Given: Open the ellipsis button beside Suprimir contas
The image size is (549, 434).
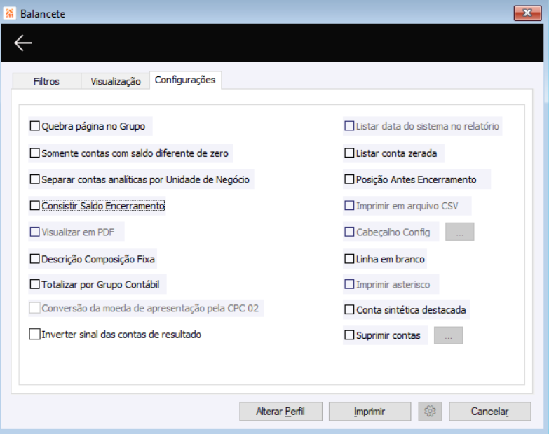Looking at the screenshot, I should 448,335.
